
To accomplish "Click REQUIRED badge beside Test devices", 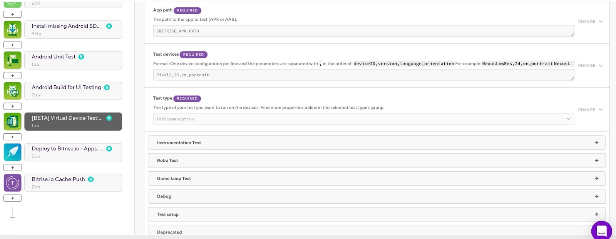I will 194,55.
